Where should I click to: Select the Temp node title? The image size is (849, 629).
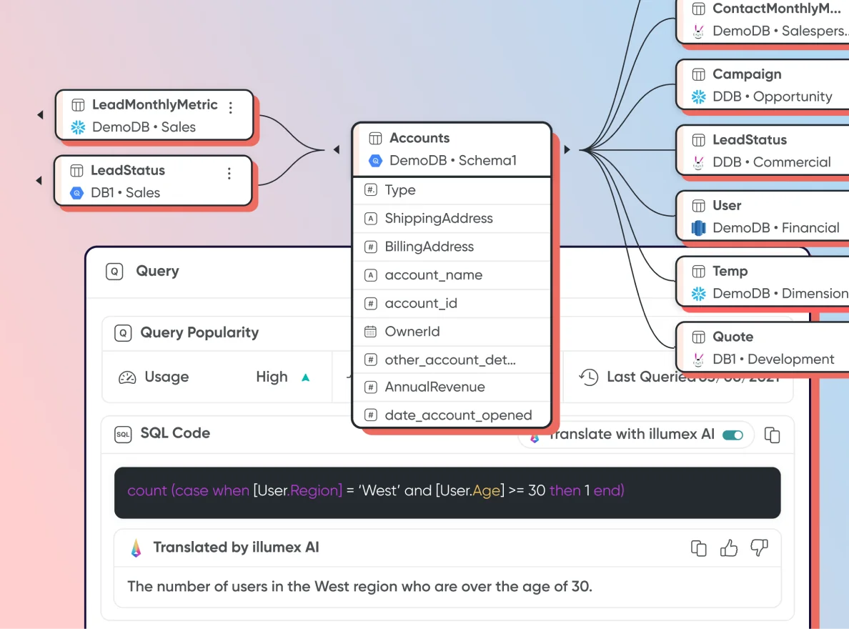tap(730, 271)
